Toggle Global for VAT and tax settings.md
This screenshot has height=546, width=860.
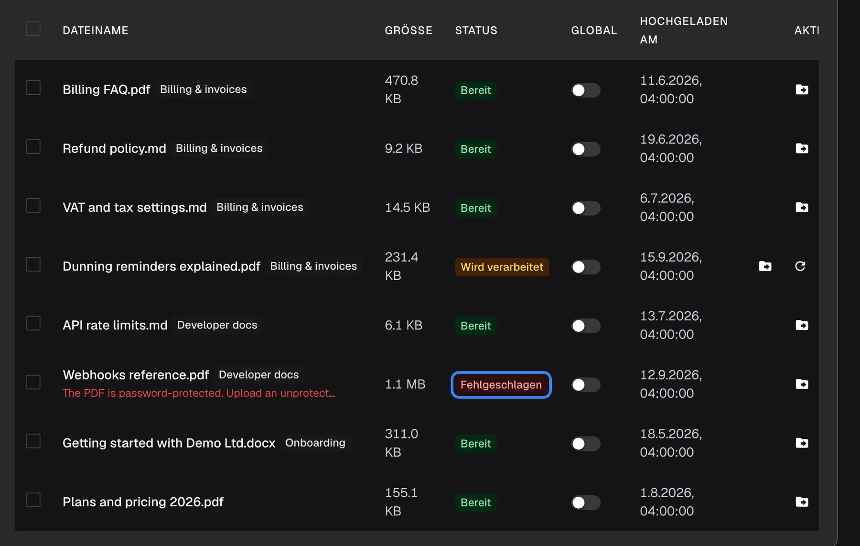click(x=586, y=208)
